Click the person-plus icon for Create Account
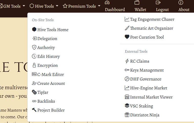The height and width of the screenshot is (123, 194). pyautogui.click(x=34, y=83)
